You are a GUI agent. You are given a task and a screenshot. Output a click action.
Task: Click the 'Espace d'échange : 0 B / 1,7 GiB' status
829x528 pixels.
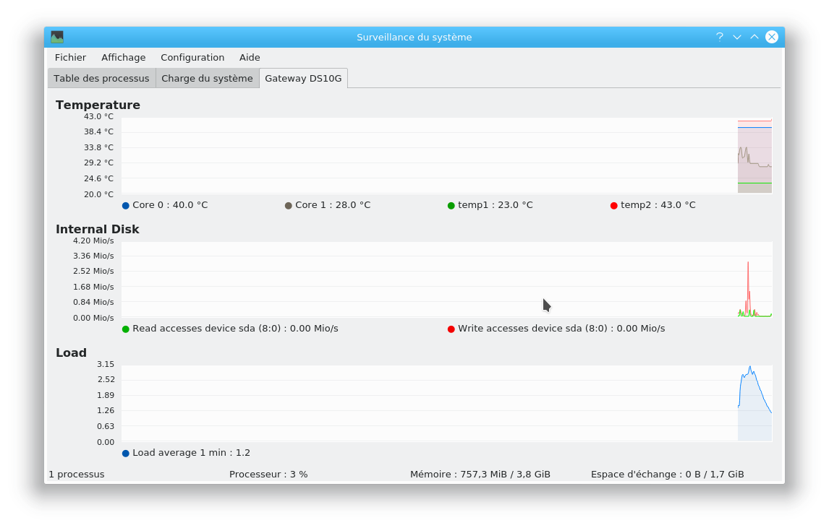point(667,474)
